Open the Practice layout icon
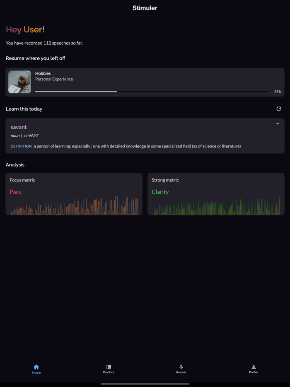Screen dimensions: 290x387 109,367
